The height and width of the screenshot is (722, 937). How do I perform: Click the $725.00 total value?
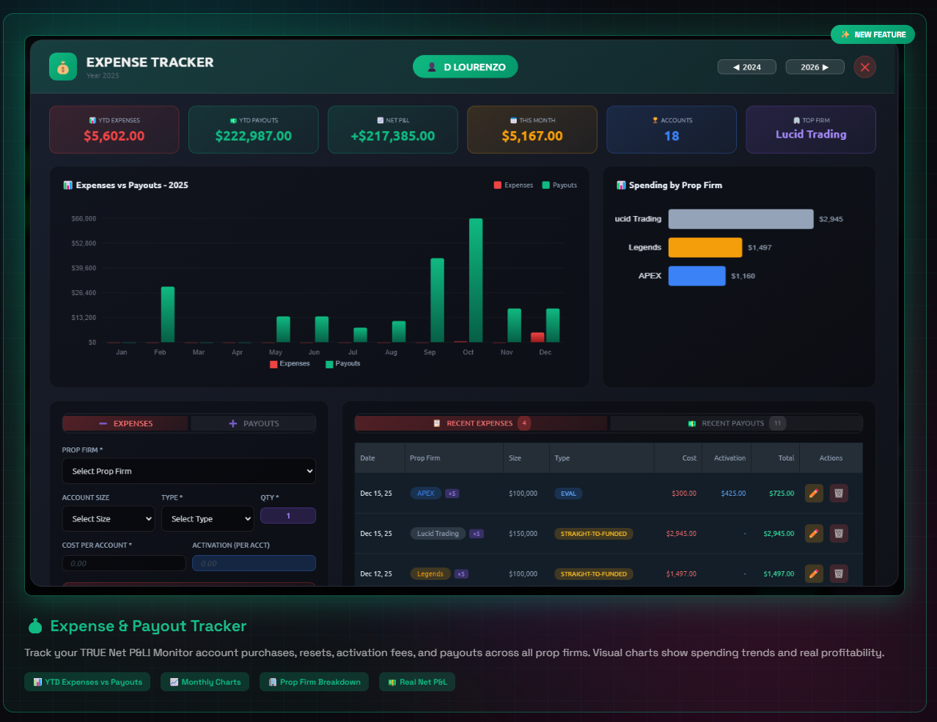782,494
